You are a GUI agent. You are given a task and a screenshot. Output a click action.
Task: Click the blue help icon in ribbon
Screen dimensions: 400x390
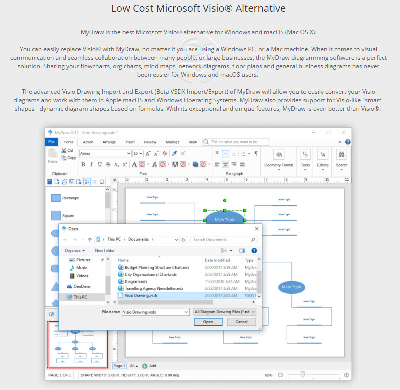[348, 142]
